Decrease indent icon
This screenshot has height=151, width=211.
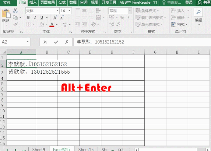coord(78,24)
